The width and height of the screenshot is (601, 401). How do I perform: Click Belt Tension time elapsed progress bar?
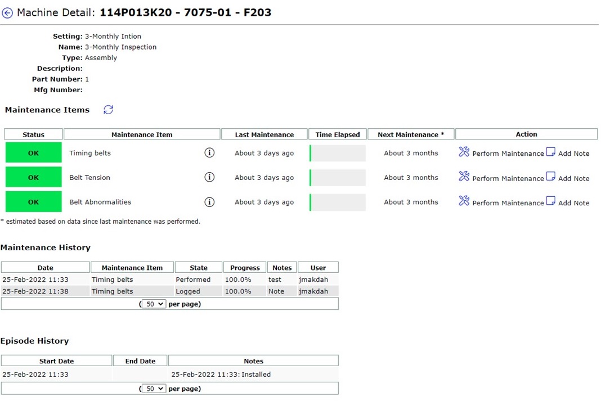[338, 178]
